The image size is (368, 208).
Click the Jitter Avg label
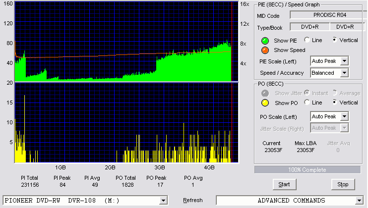click(x=338, y=143)
